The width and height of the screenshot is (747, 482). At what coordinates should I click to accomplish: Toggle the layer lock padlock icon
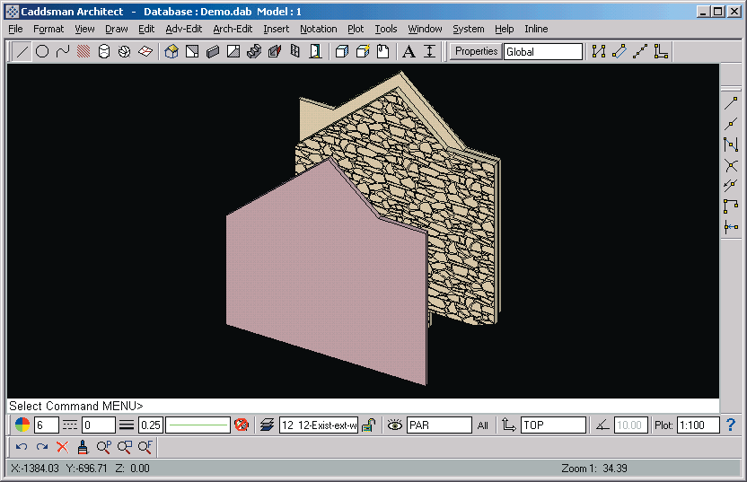click(x=368, y=425)
